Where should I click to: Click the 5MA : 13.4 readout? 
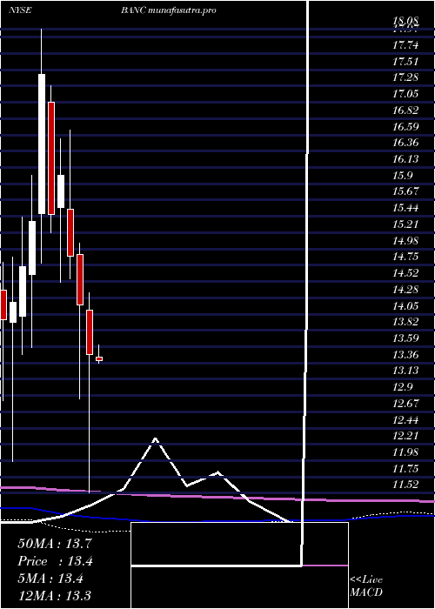pos(50,579)
